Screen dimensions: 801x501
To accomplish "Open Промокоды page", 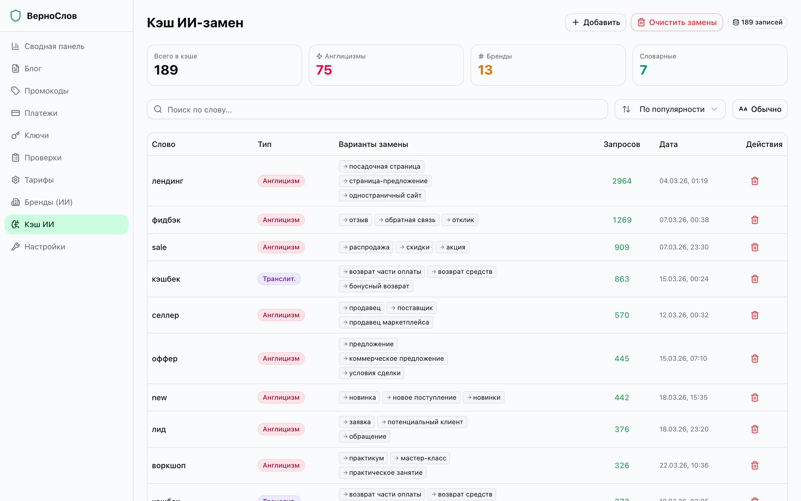I will (66, 91).
